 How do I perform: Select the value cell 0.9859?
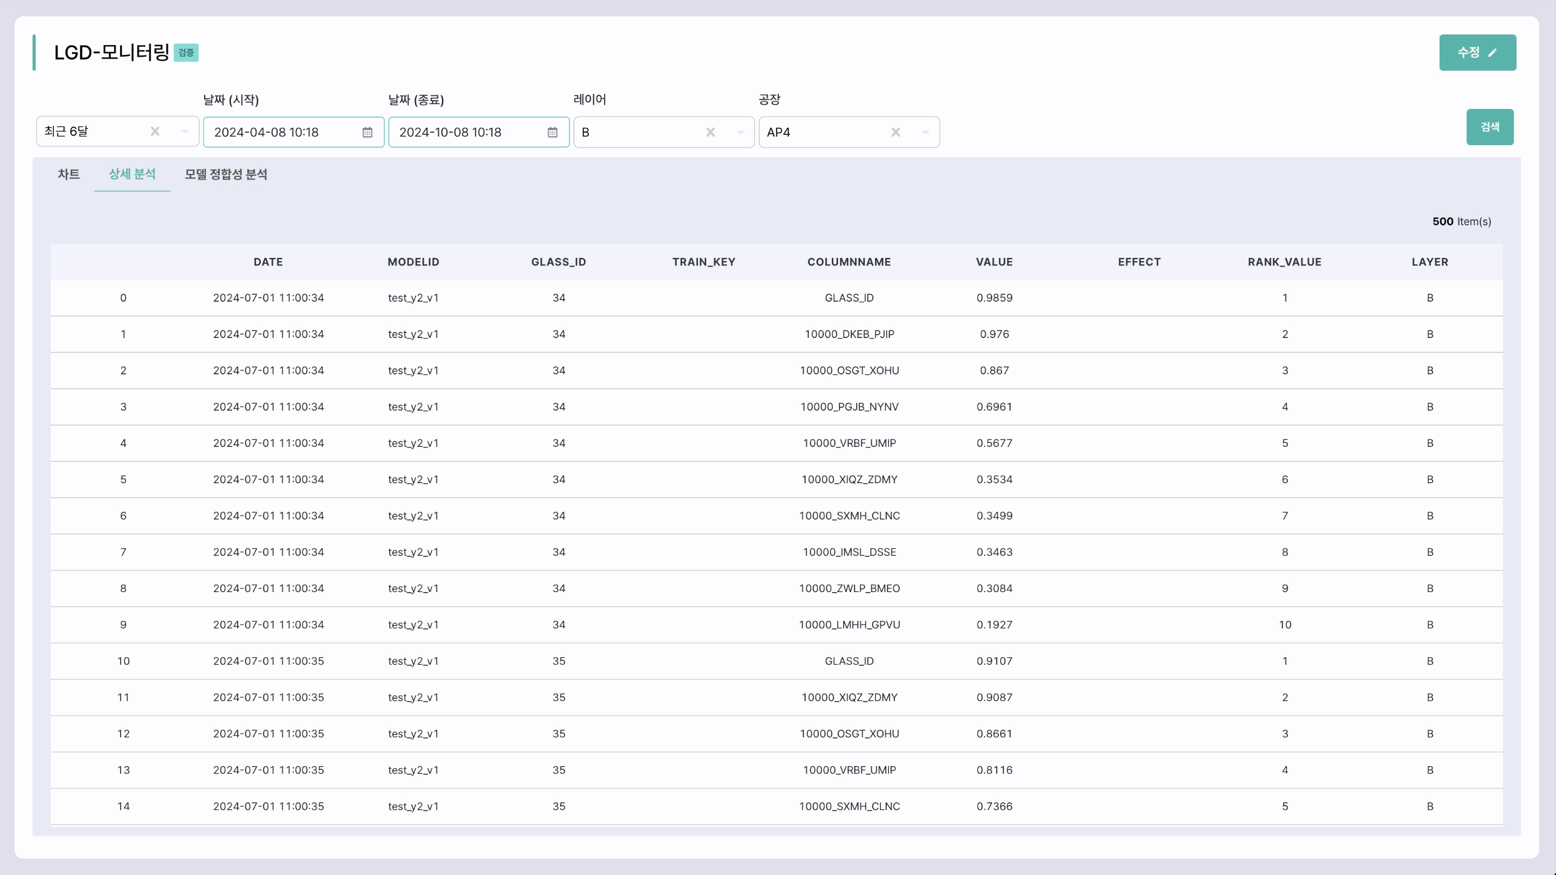point(994,297)
